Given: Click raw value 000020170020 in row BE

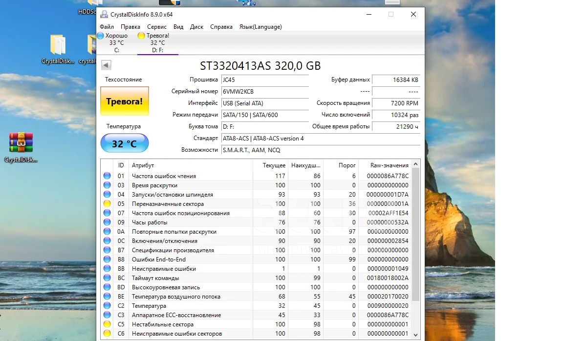Looking at the screenshot, I should pos(388,297).
